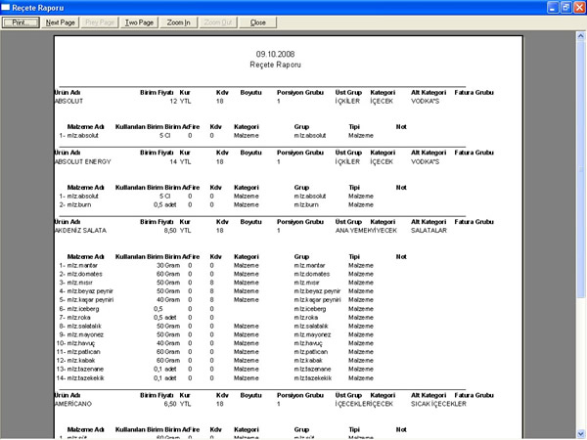Click ingredient 11- mlz.patlıcan
587x440 pixels.
[78, 352]
